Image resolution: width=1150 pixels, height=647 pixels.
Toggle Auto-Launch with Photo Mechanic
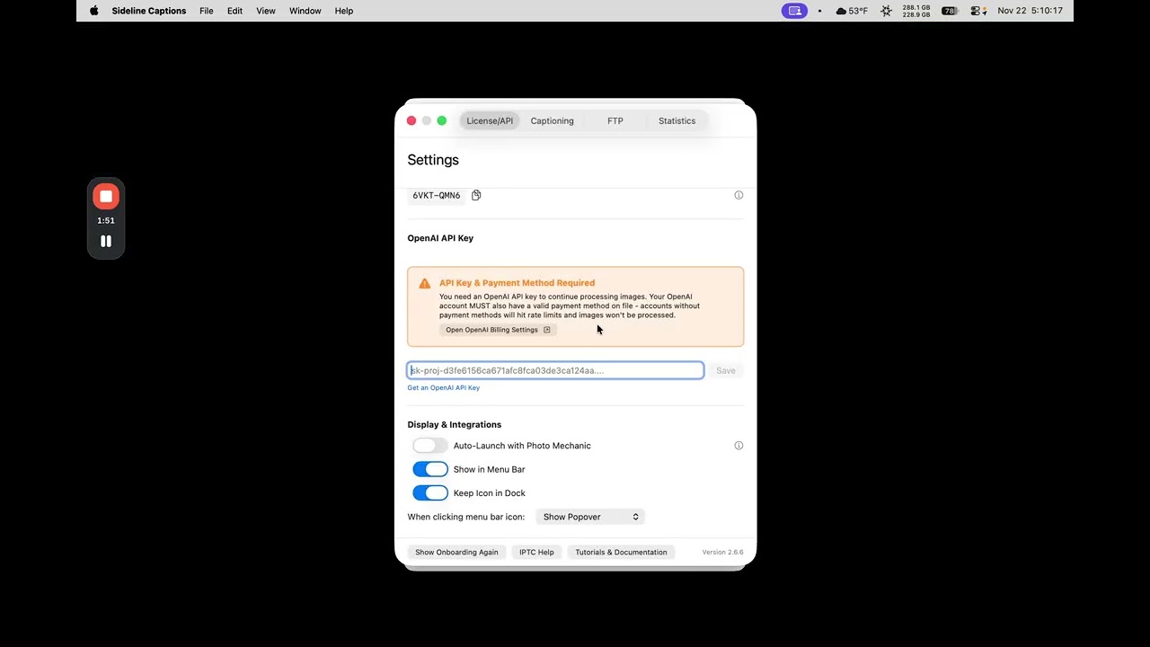pyautogui.click(x=430, y=446)
